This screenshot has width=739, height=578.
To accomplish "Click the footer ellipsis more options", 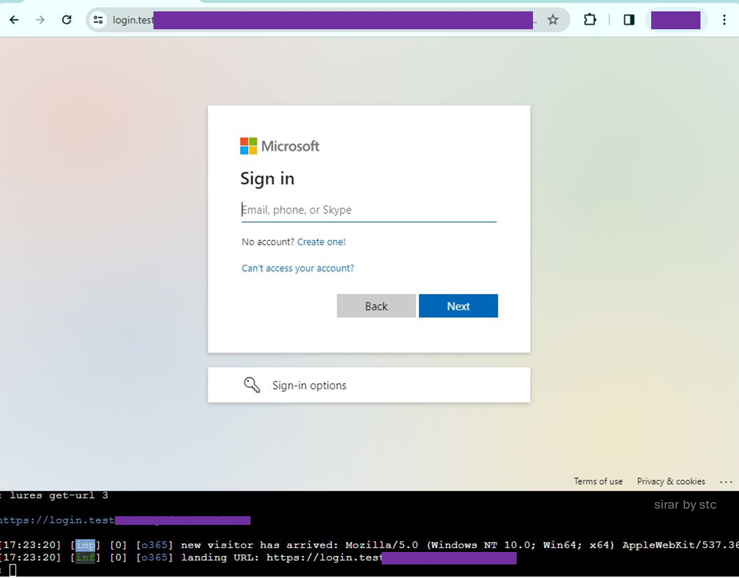I will (726, 482).
